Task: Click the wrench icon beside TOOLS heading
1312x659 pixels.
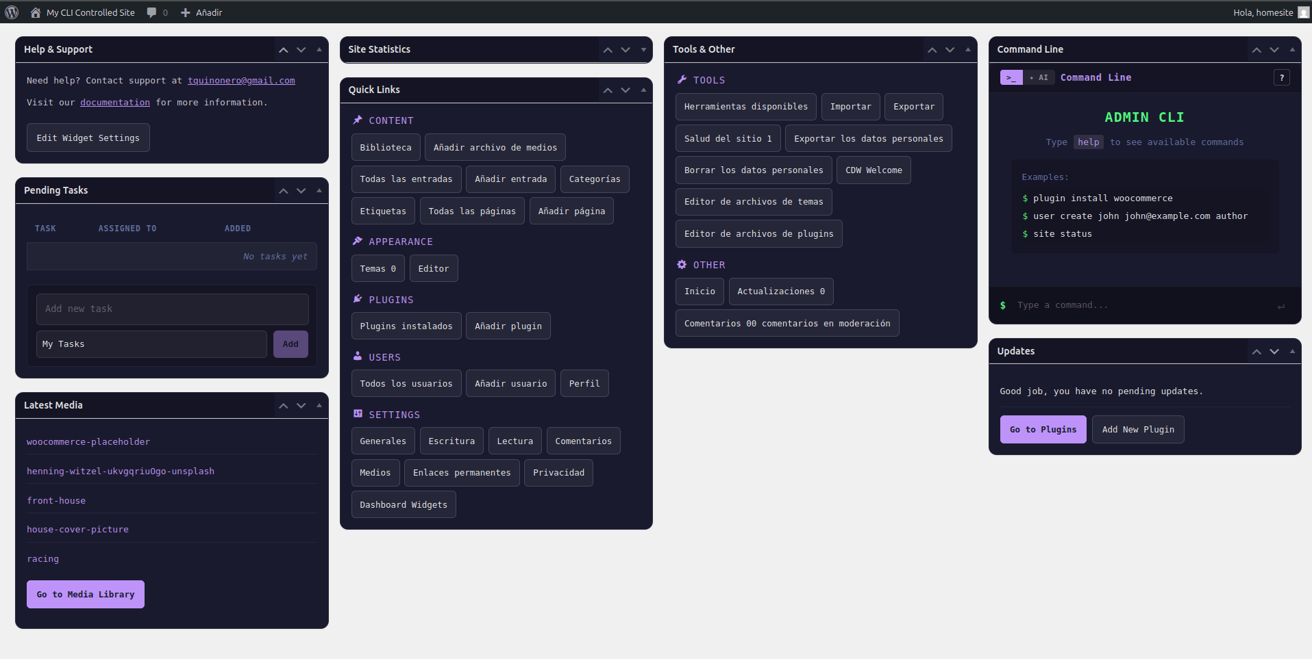Action: 682,79
